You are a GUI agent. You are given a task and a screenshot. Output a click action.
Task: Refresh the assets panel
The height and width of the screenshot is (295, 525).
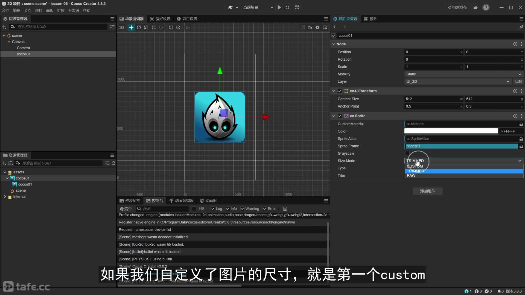[x=113, y=163]
